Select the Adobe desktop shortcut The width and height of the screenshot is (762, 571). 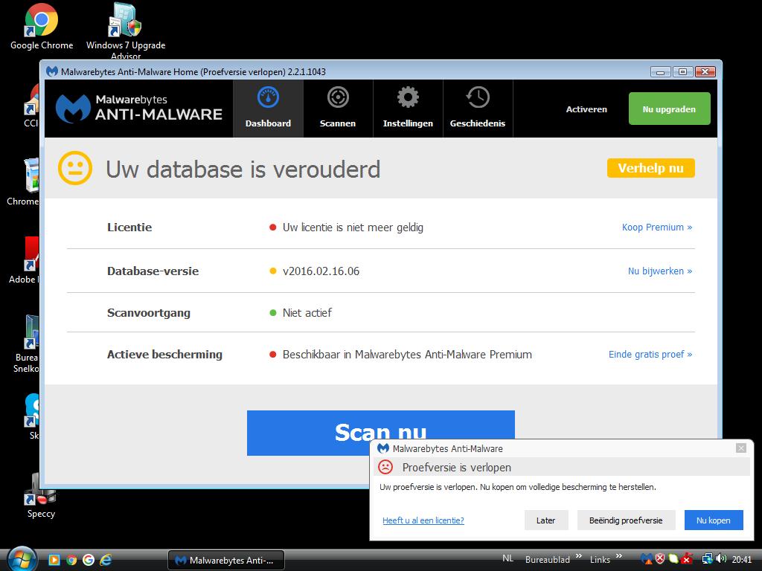pyautogui.click(x=25, y=259)
